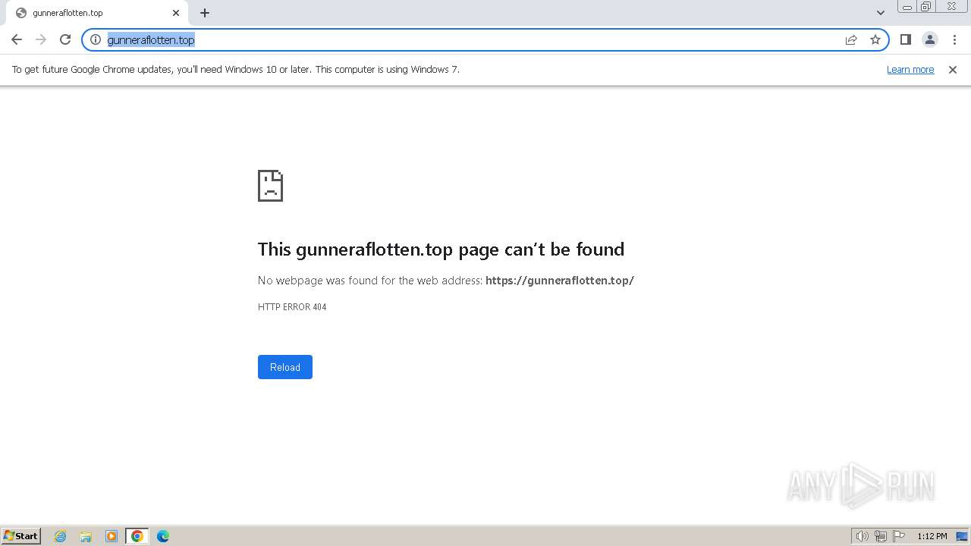Screen dimensions: 971x546
Task: Open Windows Media Player from taskbar
Action: [x=112, y=536]
